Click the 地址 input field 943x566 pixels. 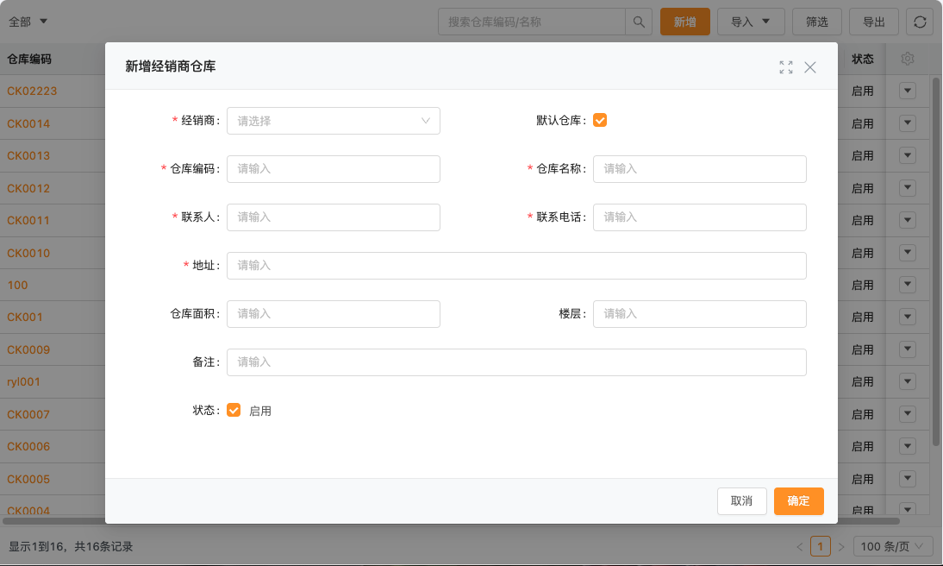(x=516, y=266)
